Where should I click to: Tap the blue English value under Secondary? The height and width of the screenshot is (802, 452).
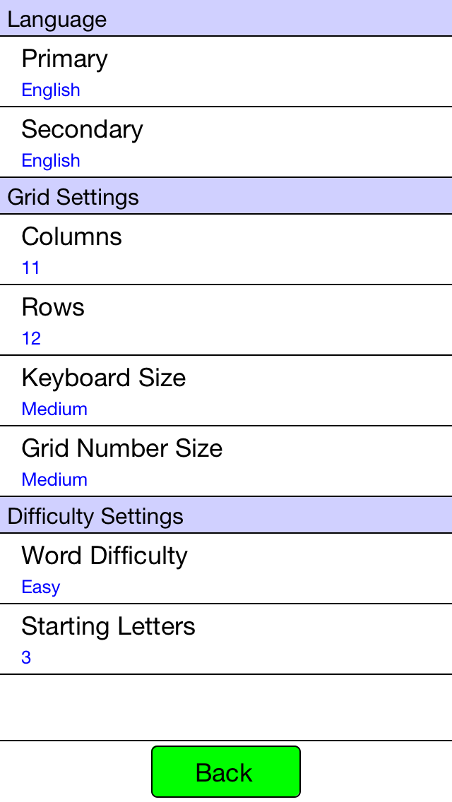click(x=51, y=160)
